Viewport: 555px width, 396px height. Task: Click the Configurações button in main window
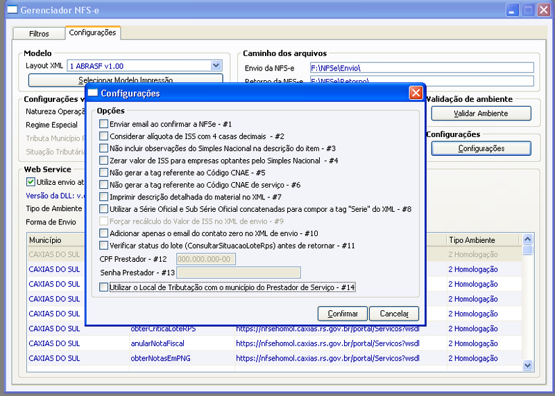481,148
